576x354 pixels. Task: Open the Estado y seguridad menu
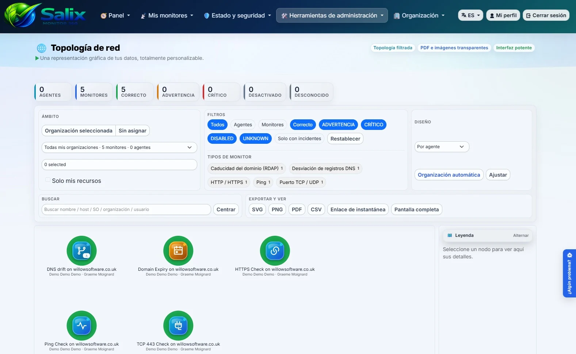click(237, 15)
